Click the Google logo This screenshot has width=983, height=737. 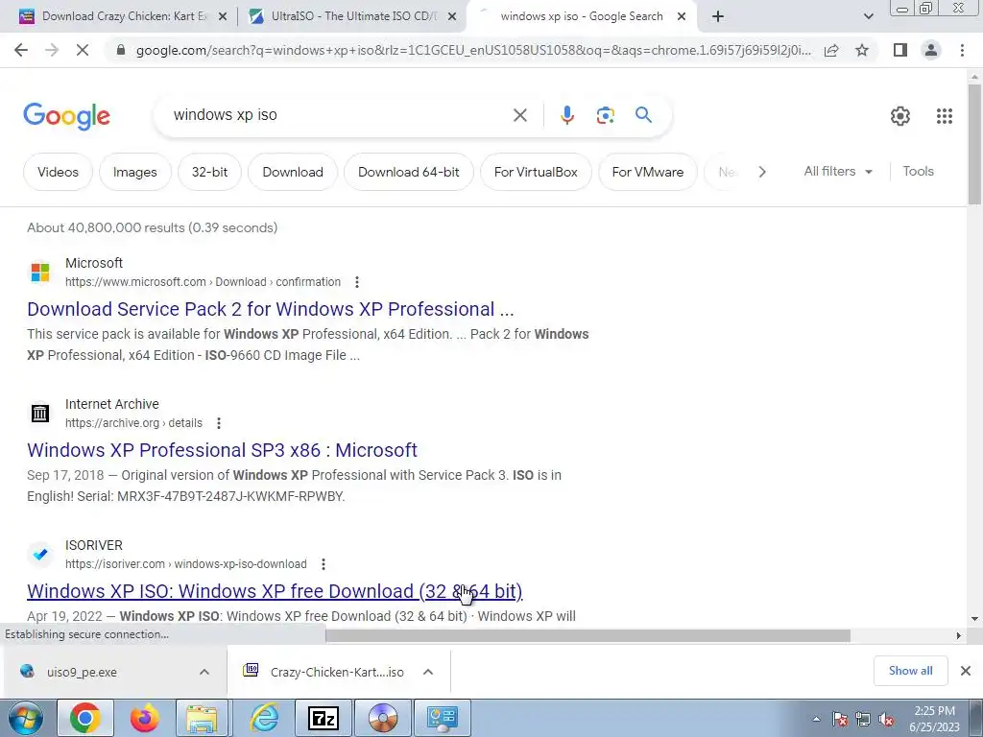pyautogui.click(x=66, y=116)
